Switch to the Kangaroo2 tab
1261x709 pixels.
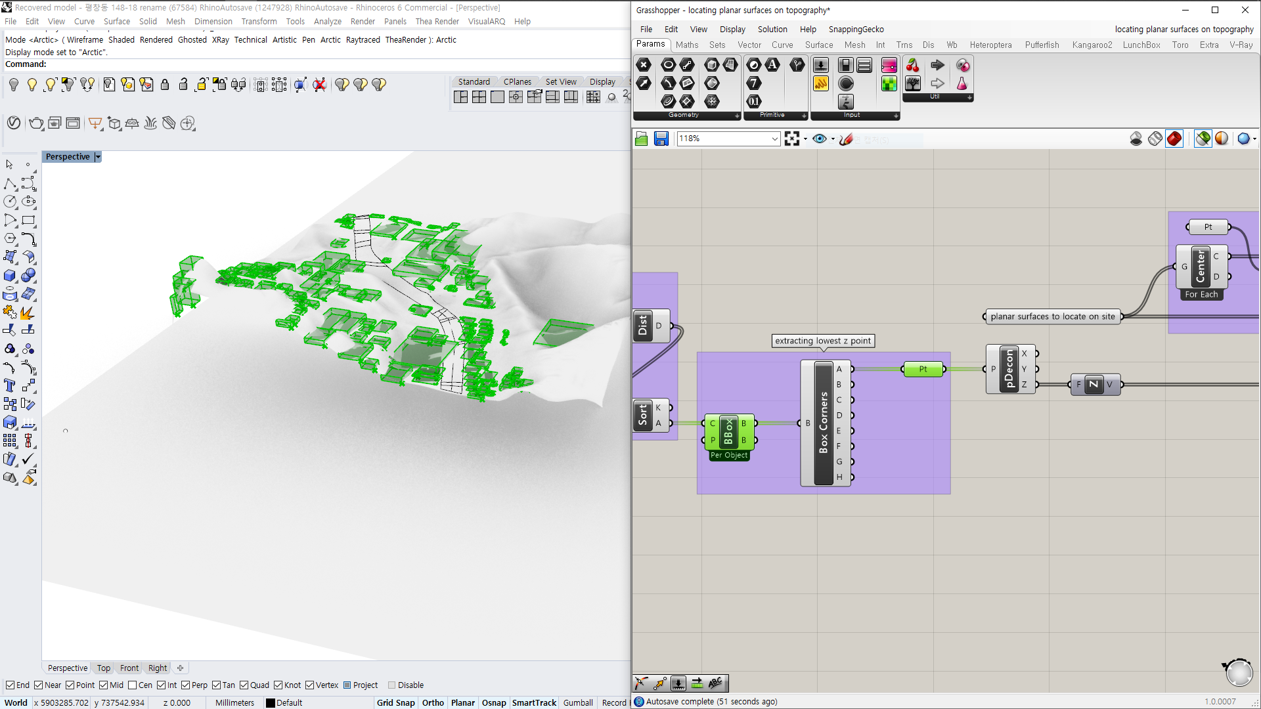[1092, 45]
